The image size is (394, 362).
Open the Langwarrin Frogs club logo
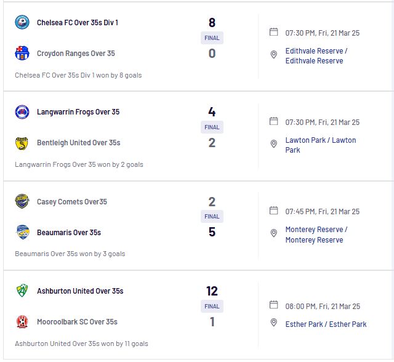coord(22,112)
